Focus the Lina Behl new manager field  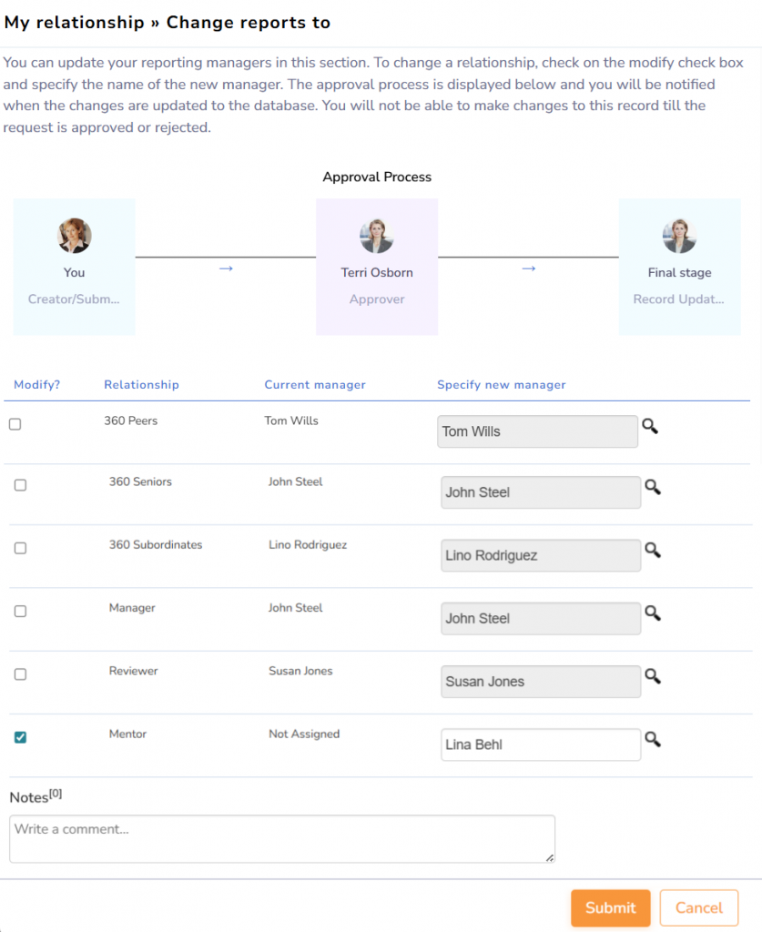[x=540, y=745]
